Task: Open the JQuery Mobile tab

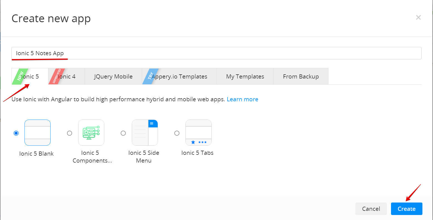Action: click(113, 76)
